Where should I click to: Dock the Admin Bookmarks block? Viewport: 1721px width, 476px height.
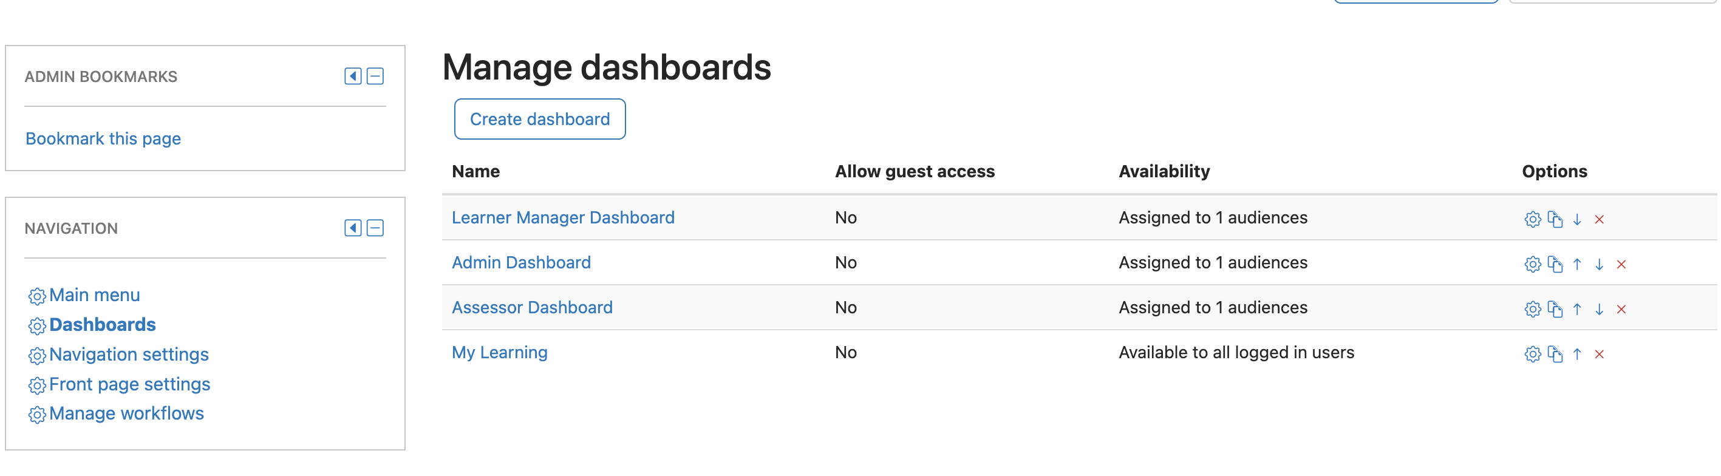(x=353, y=76)
